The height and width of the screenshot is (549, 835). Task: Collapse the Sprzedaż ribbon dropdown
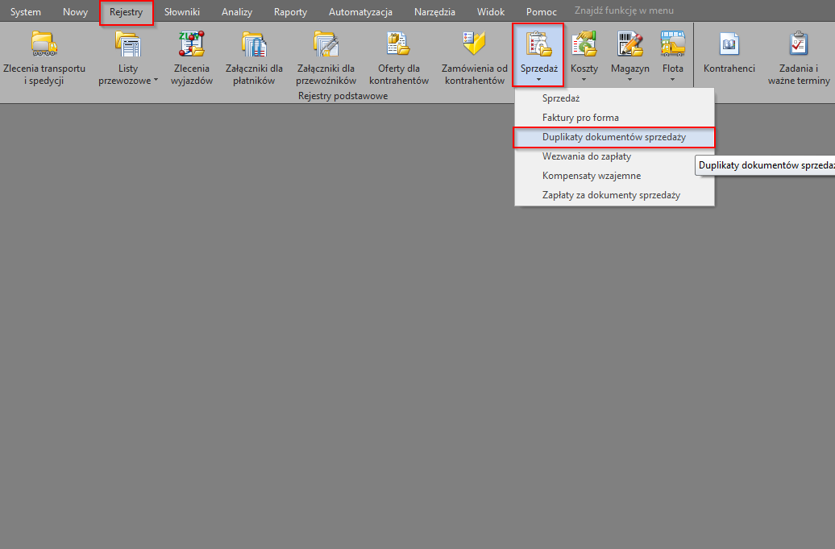(538, 55)
